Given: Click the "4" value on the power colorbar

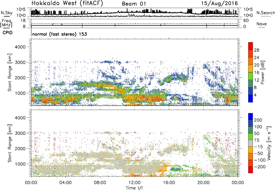Looking at the screenshot, I should click(x=255, y=95).
